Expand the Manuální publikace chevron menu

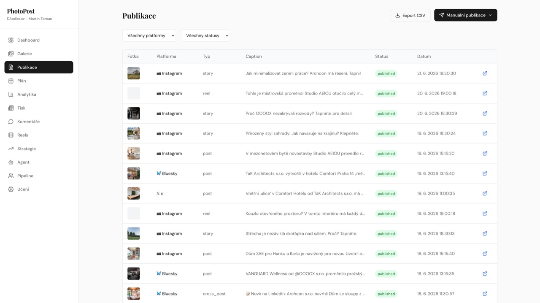490,15
